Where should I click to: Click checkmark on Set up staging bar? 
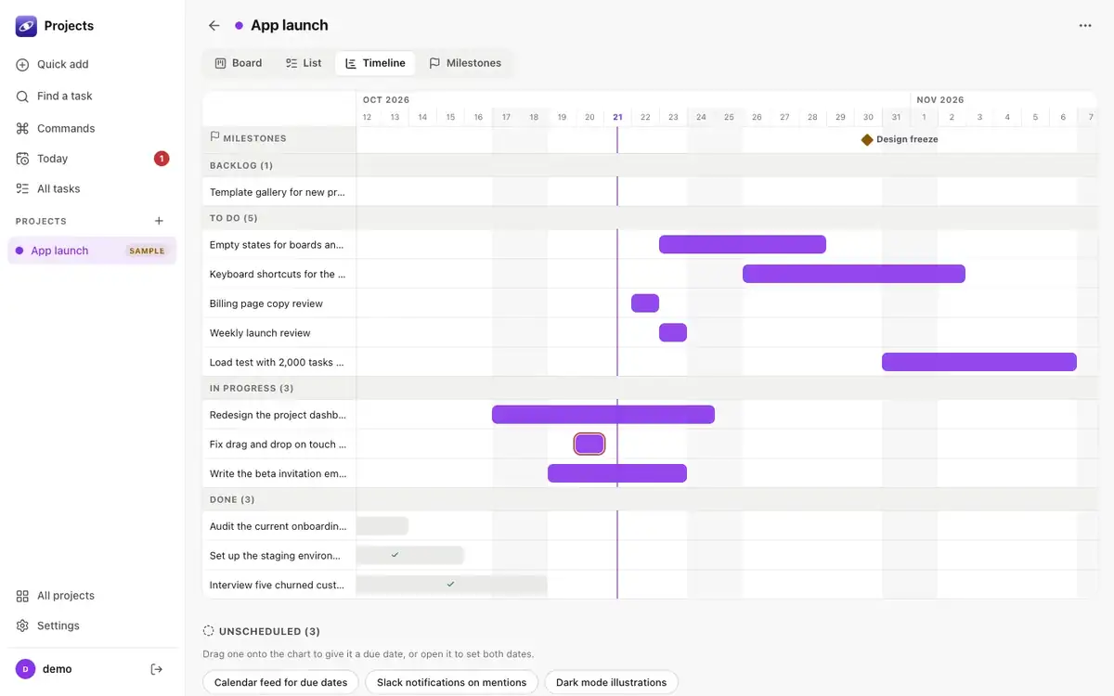point(395,555)
